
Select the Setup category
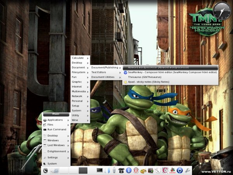[80, 106]
